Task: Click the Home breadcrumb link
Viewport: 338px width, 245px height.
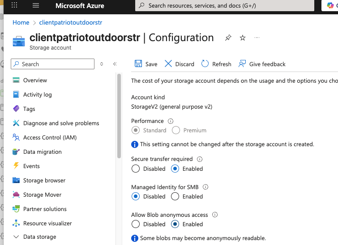Action: [x=21, y=22]
